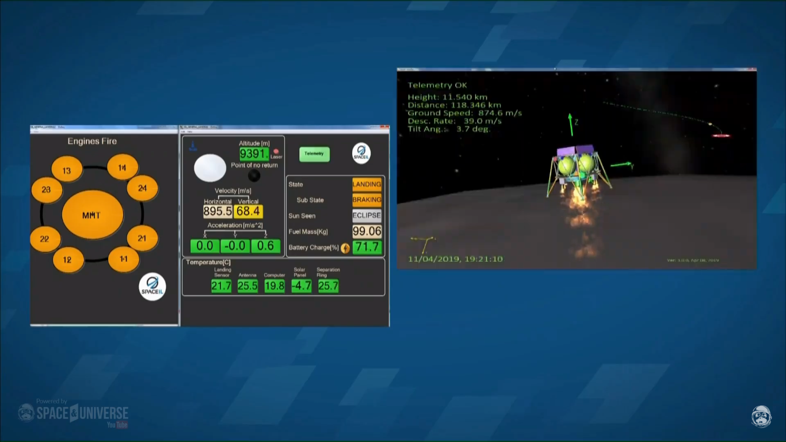The image size is (786, 442).
Task: Select engine 23 indicator
Action: pyautogui.click(x=47, y=190)
